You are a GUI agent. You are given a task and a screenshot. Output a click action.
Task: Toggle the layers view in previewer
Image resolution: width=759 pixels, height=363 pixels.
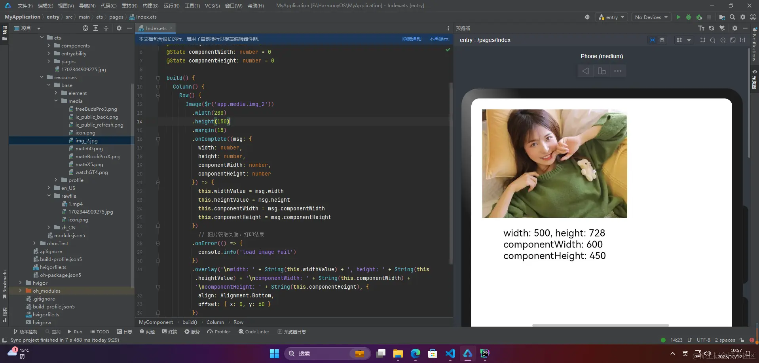coord(662,40)
